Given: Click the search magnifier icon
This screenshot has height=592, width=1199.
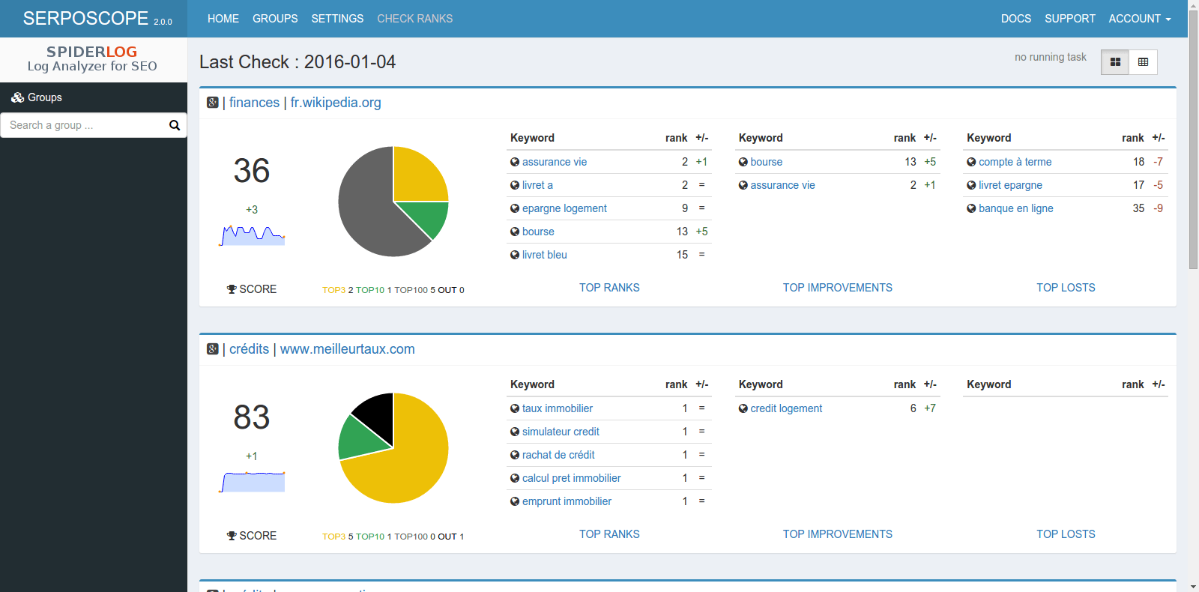Looking at the screenshot, I should coord(175,125).
